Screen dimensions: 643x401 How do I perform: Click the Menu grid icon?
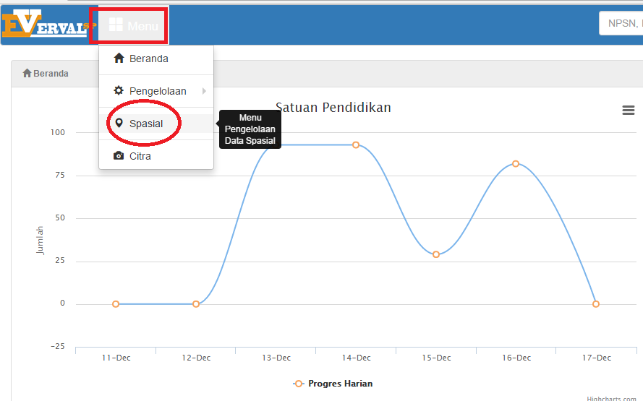pos(116,25)
